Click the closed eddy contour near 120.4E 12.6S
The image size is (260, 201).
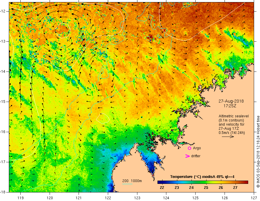(x=63, y=30)
